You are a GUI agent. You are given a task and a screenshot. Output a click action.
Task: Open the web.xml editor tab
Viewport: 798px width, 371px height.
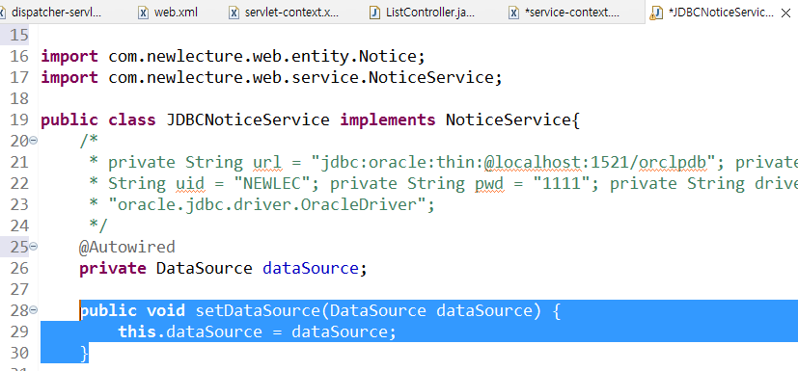176,13
